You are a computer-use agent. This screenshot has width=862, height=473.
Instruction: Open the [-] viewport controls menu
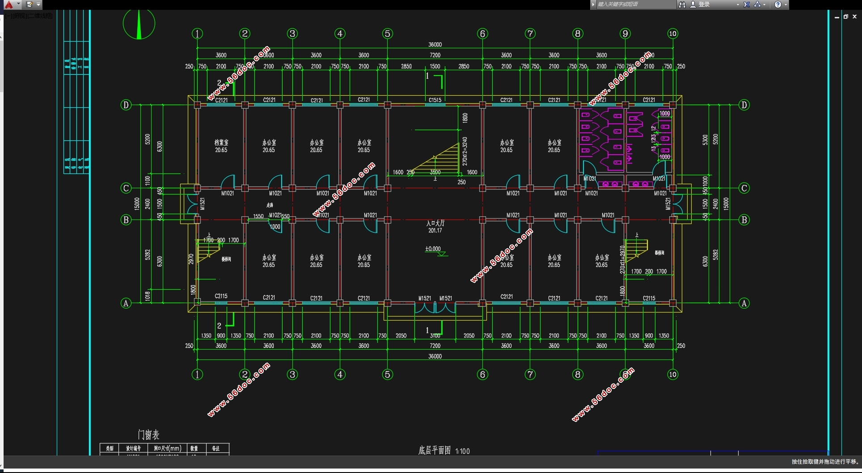pyautogui.click(x=8, y=16)
